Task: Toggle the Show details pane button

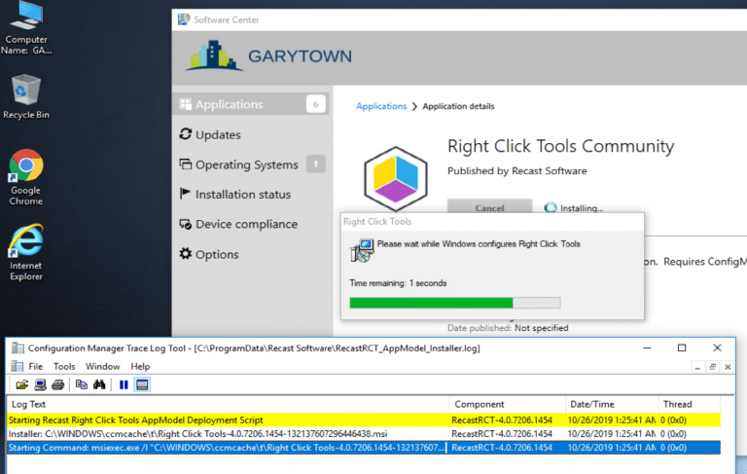Action: pyautogui.click(x=142, y=384)
